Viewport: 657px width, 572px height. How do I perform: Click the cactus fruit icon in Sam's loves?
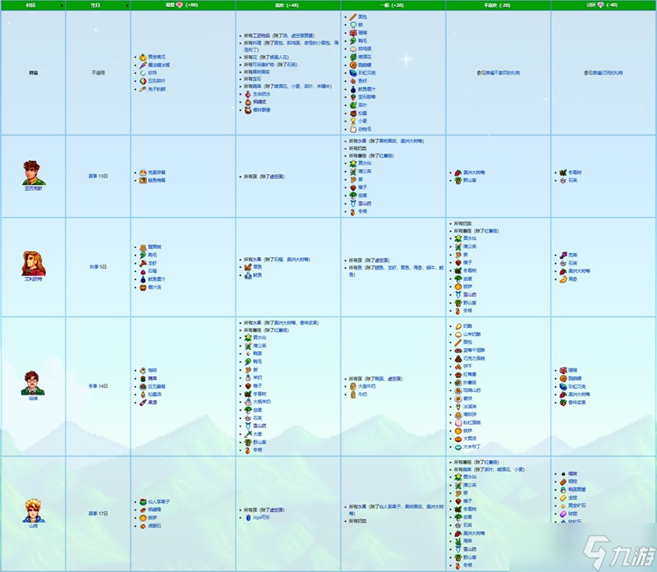point(143,501)
